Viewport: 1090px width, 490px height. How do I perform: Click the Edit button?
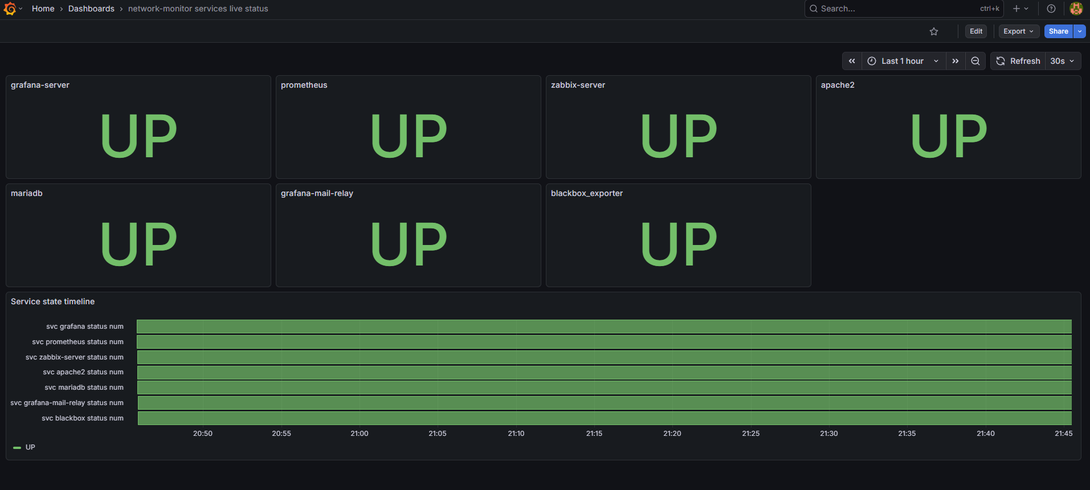click(976, 31)
